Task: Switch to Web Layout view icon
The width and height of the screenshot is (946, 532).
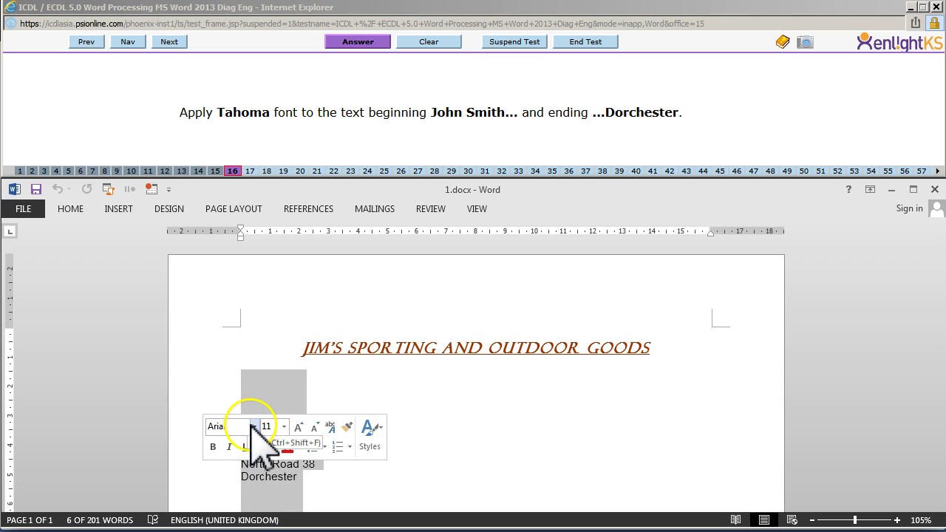Action: click(792, 520)
